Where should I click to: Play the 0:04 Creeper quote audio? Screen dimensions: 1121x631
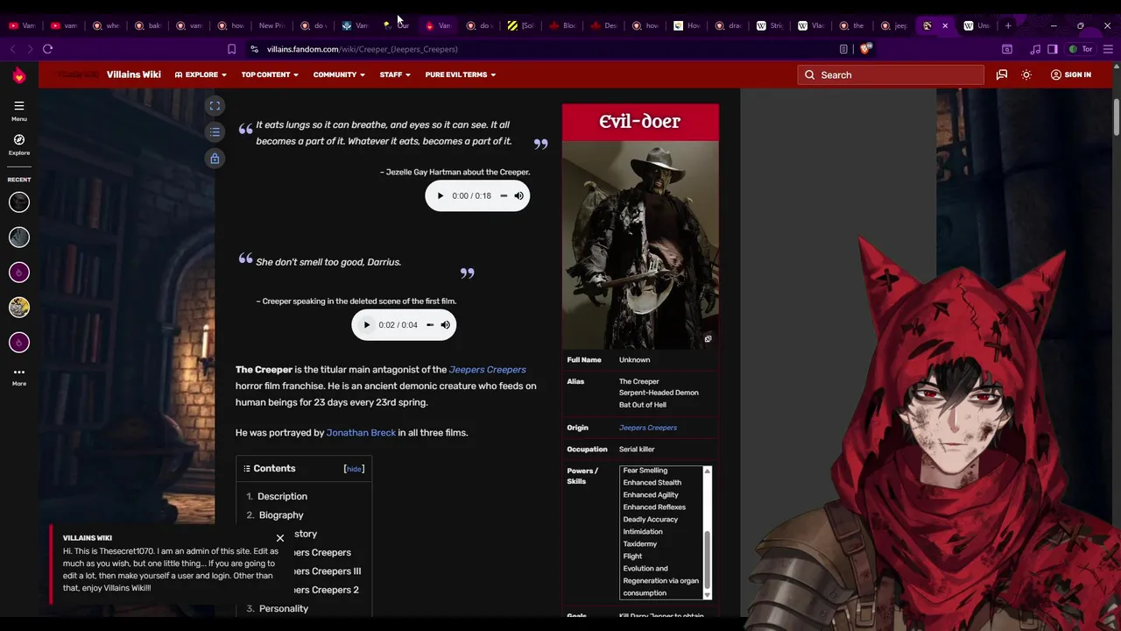click(x=367, y=325)
